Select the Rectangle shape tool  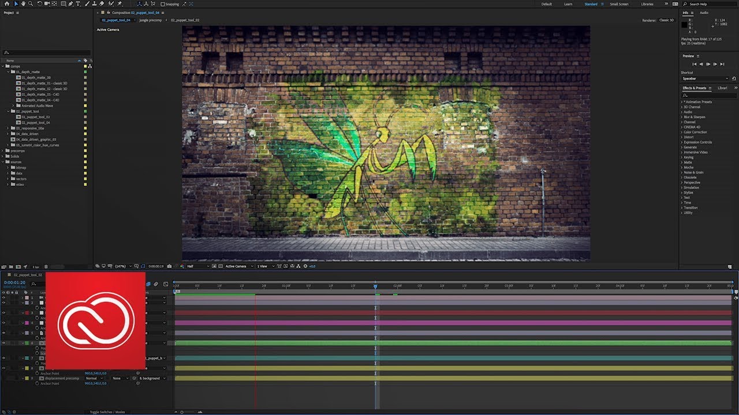click(x=63, y=3)
